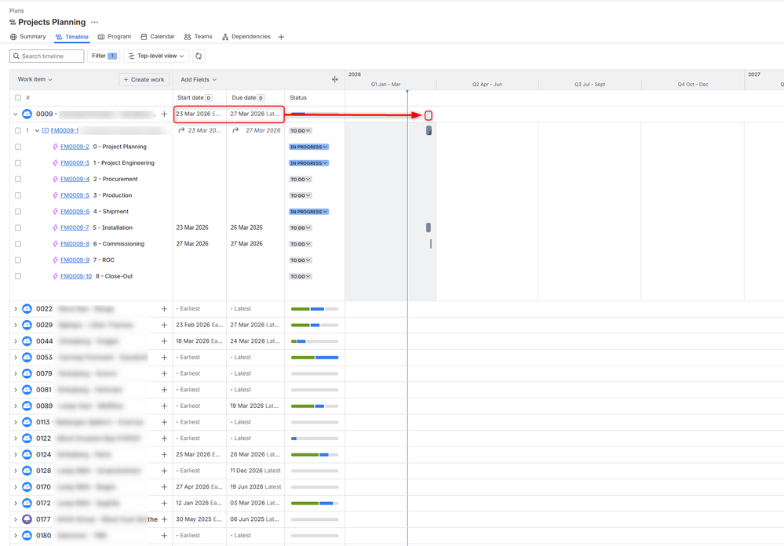
Task: Collapse the 0009 project row
Action: click(x=16, y=114)
